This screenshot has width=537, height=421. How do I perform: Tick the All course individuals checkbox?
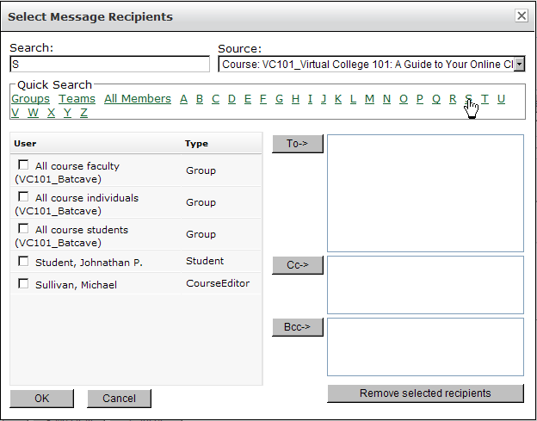click(23, 197)
